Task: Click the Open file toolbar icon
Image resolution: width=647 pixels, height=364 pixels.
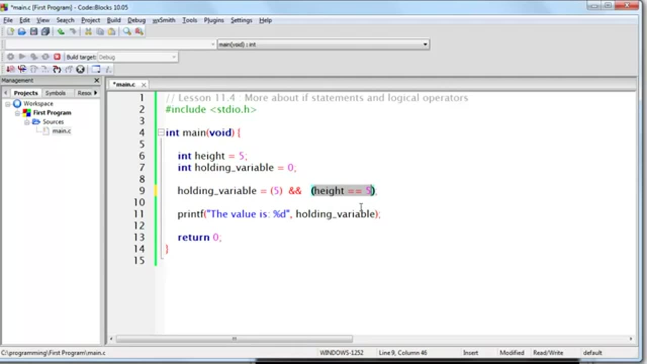Action: (22, 32)
